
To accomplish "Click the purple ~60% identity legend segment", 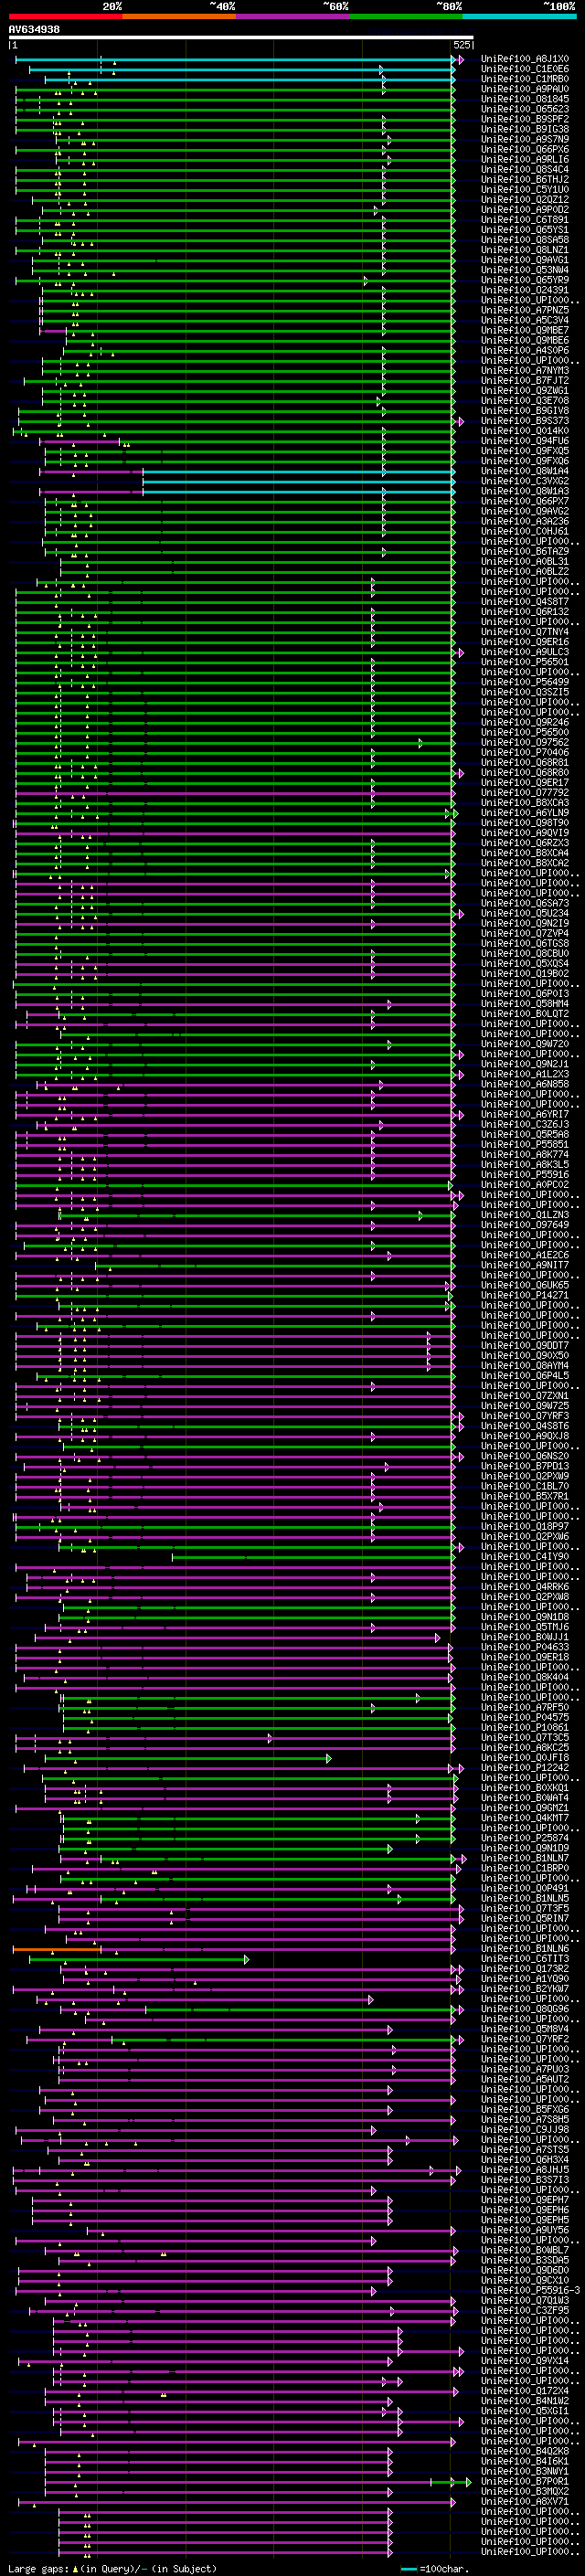I will point(292,16).
